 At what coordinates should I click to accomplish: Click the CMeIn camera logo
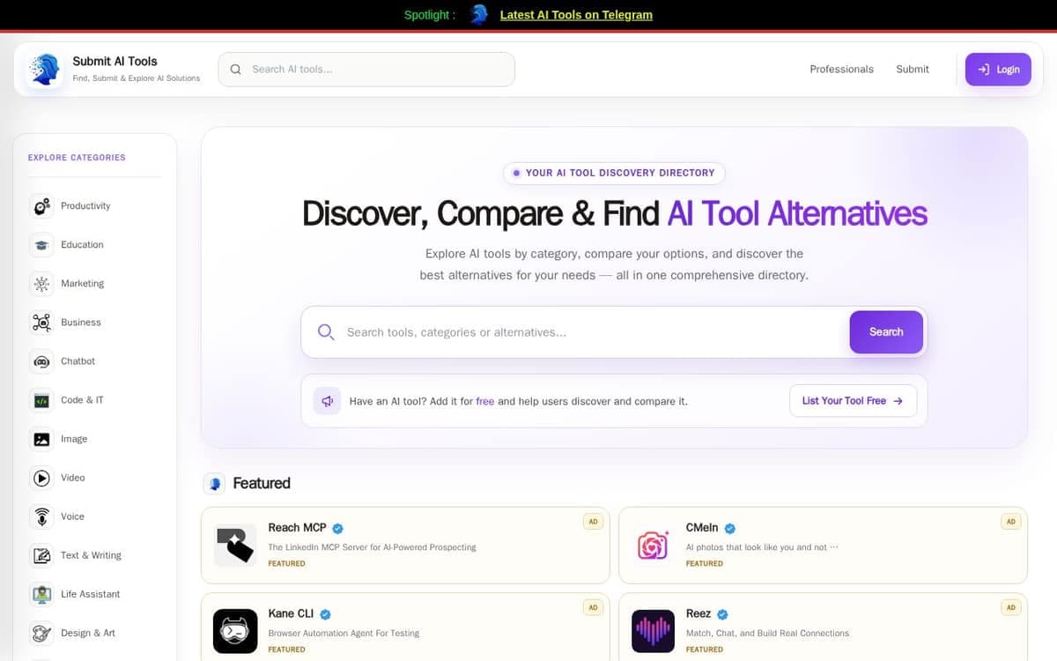pos(653,545)
